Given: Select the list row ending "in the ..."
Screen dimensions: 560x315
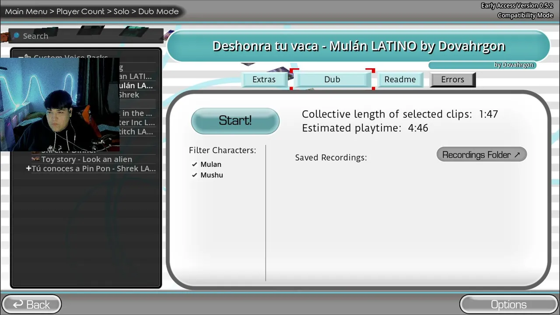Looking at the screenshot, I should pos(136,113).
